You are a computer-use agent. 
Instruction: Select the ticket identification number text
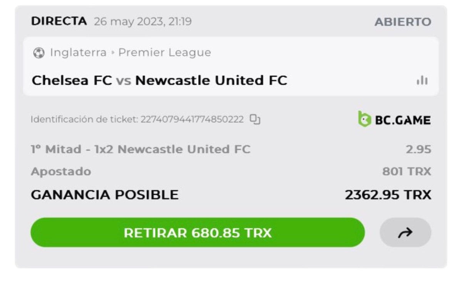pyautogui.click(x=192, y=119)
